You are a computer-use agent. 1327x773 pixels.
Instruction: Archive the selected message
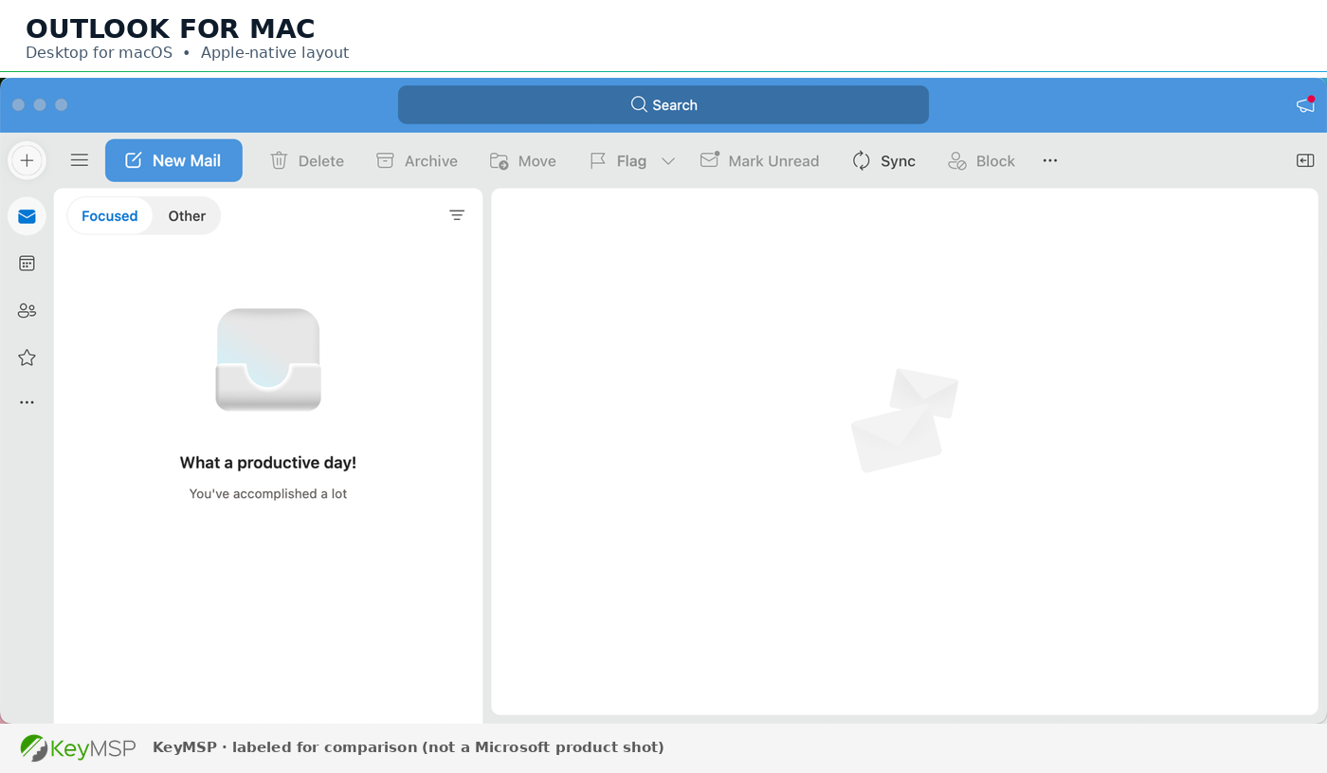[x=417, y=161]
